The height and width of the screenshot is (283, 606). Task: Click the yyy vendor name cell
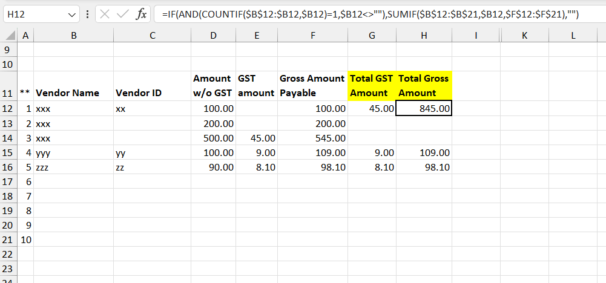tap(74, 152)
